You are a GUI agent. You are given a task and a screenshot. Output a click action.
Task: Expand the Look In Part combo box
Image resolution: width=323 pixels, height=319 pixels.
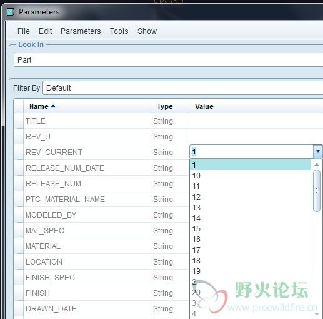coord(168,60)
